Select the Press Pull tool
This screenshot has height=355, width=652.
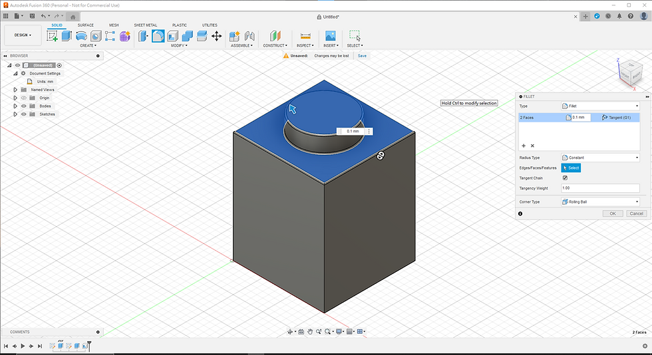click(x=143, y=36)
